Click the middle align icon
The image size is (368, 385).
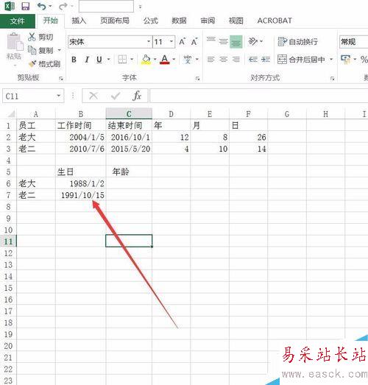(223, 41)
